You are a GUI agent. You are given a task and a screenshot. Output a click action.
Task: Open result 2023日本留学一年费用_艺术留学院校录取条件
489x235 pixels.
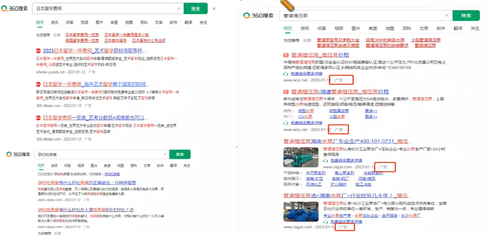coord(95,51)
